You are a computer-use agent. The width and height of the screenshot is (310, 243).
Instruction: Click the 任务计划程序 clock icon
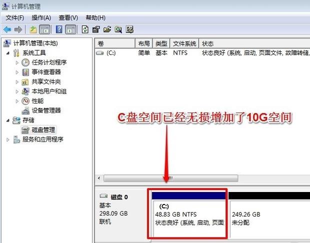pos(25,62)
